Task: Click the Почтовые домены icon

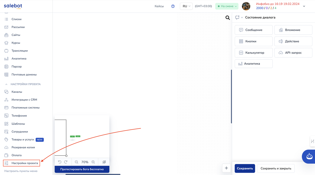Action: click(6, 75)
